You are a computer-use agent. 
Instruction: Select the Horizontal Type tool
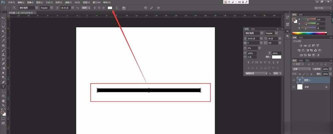[x=3, y=87]
